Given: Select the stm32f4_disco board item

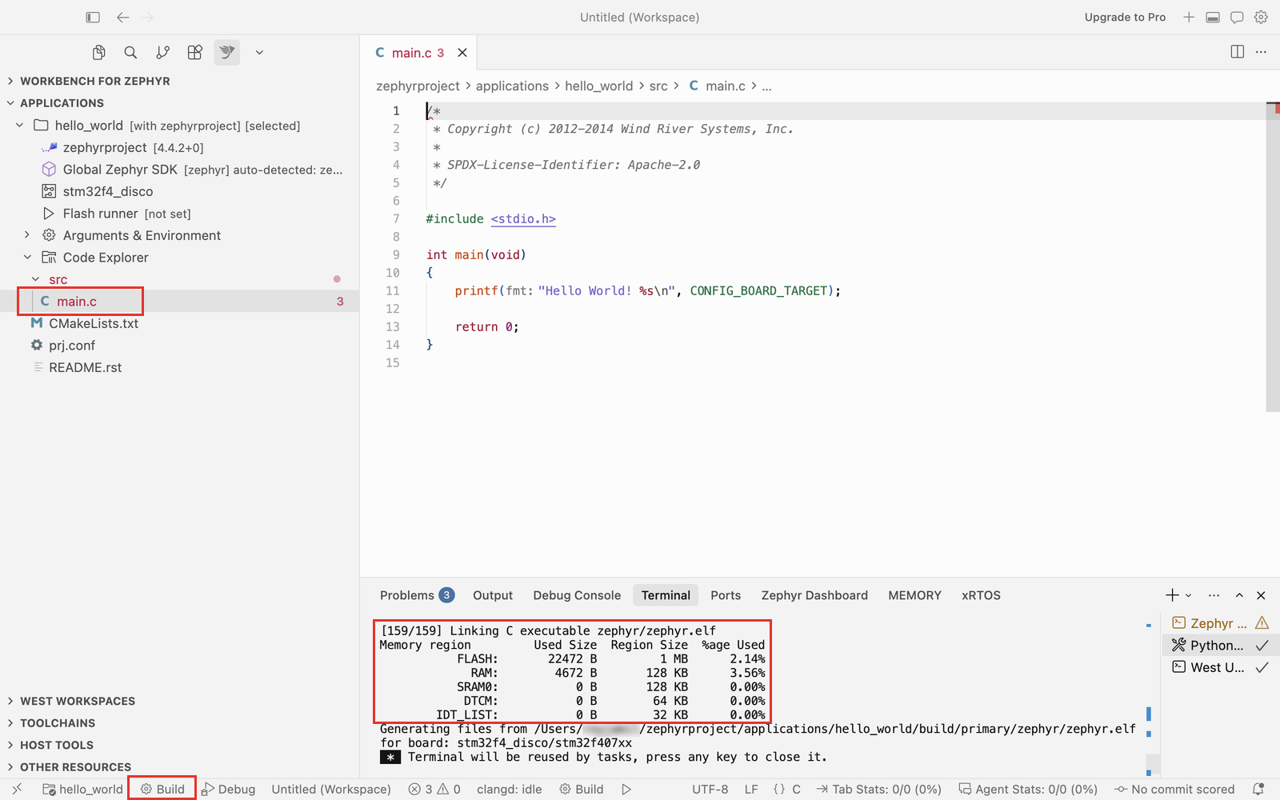Looking at the screenshot, I should [x=108, y=191].
